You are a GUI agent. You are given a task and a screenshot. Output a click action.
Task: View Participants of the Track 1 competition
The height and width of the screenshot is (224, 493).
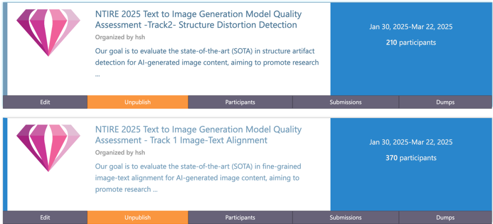(240, 218)
